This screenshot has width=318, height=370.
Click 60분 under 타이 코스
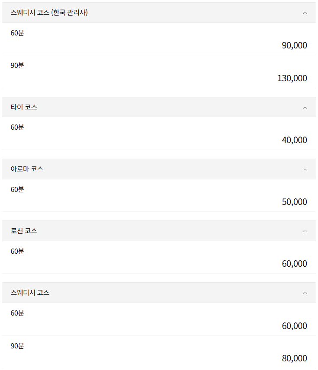(x=17, y=127)
